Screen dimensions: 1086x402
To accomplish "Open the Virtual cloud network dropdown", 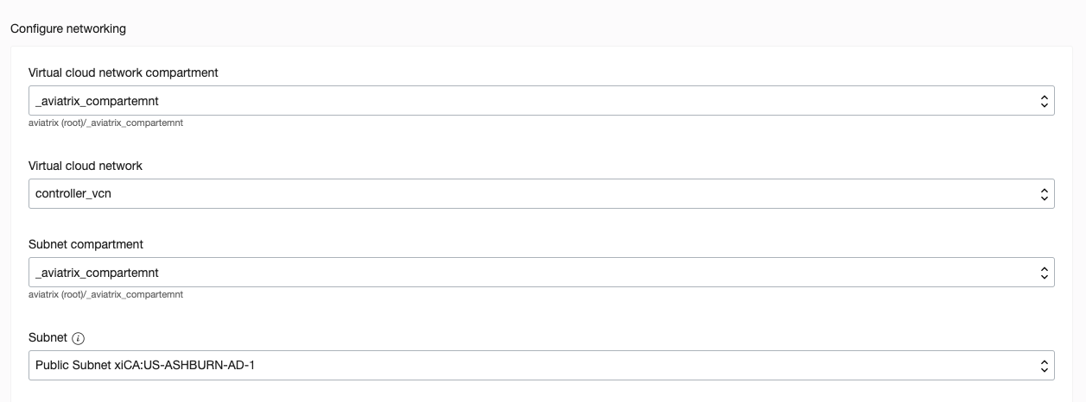I will [x=541, y=194].
